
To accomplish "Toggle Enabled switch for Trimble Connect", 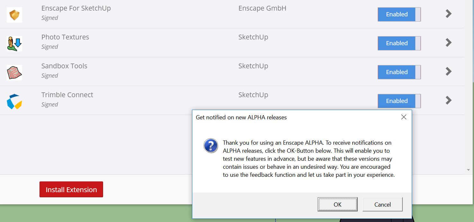I will [x=399, y=101].
